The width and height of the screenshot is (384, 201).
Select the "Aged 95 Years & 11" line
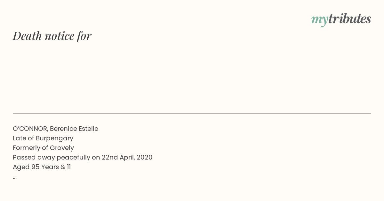point(42,167)
